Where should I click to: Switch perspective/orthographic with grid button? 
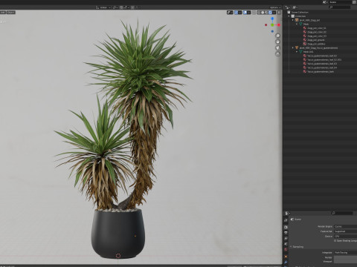pos(277,53)
